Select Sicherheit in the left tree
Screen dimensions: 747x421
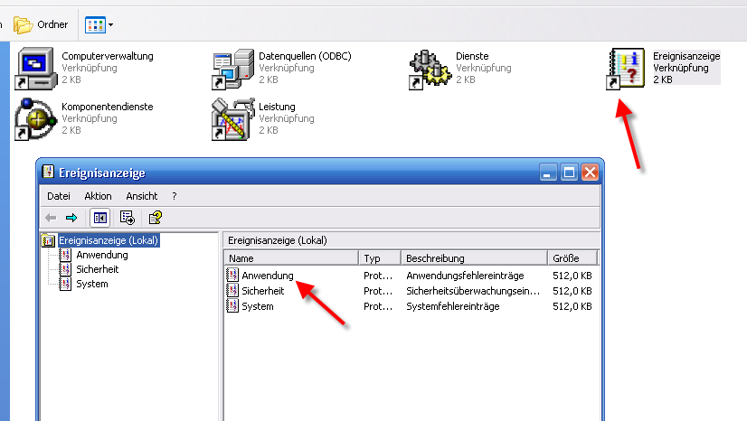pos(97,269)
